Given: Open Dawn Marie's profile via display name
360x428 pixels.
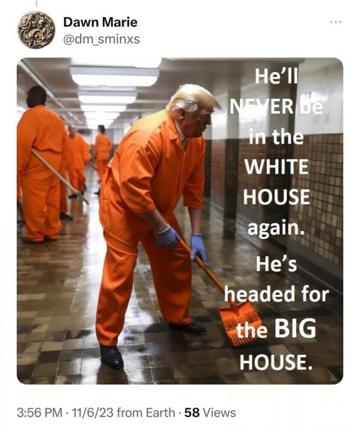Looking at the screenshot, I should [100, 22].
